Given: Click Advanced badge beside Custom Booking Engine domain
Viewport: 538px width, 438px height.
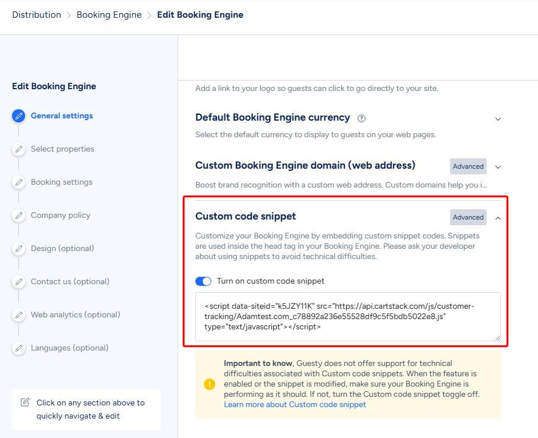Looking at the screenshot, I should (468, 166).
